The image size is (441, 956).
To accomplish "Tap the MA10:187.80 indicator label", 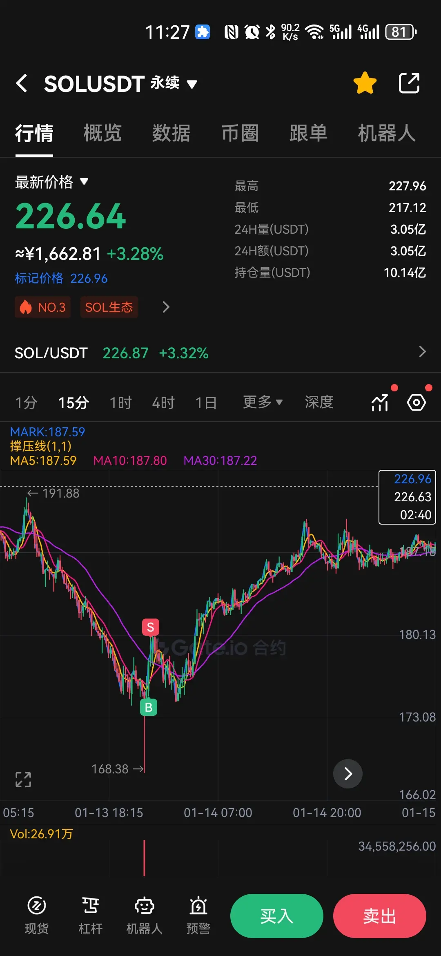I will tap(130, 460).
